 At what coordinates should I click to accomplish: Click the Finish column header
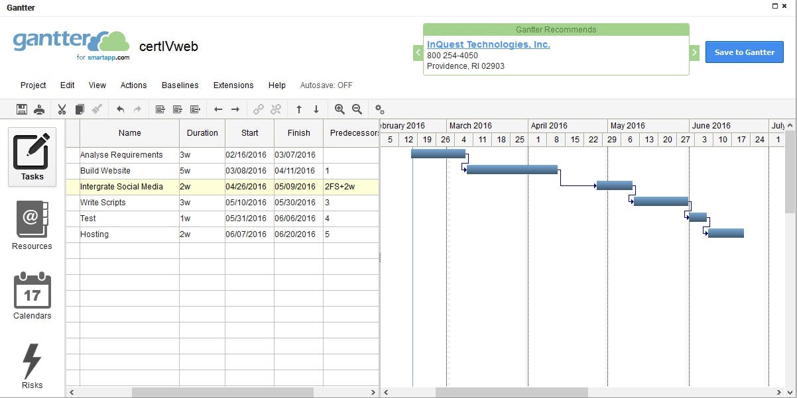tap(299, 133)
